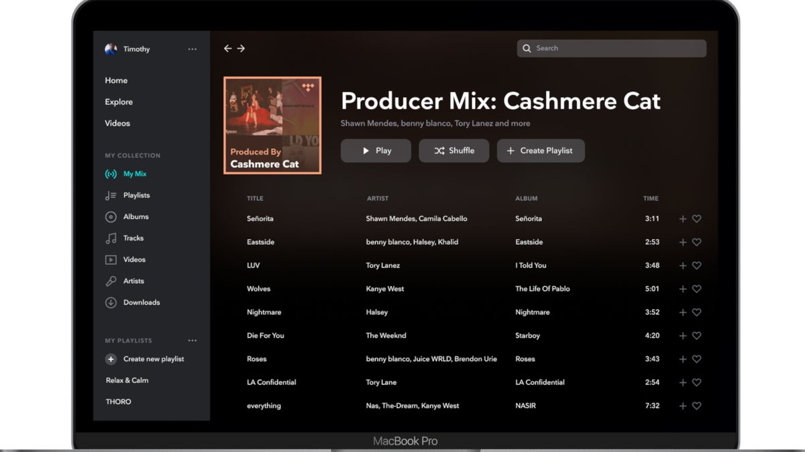Add LA Confidential with plus icon
The height and width of the screenshot is (452, 805).
click(683, 382)
